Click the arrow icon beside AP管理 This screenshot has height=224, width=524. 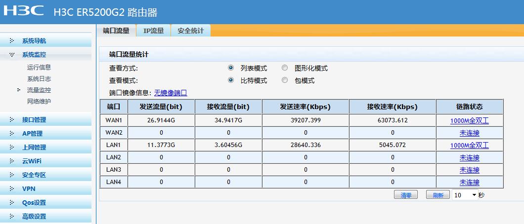[x=12, y=134]
